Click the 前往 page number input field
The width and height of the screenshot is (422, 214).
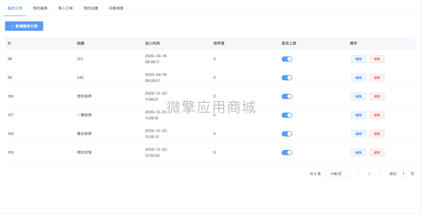pos(404,174)
